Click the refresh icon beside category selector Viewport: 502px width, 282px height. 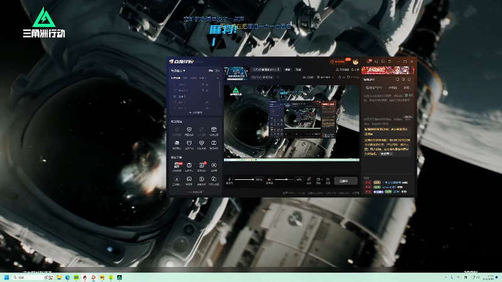(x=278, y=77)
